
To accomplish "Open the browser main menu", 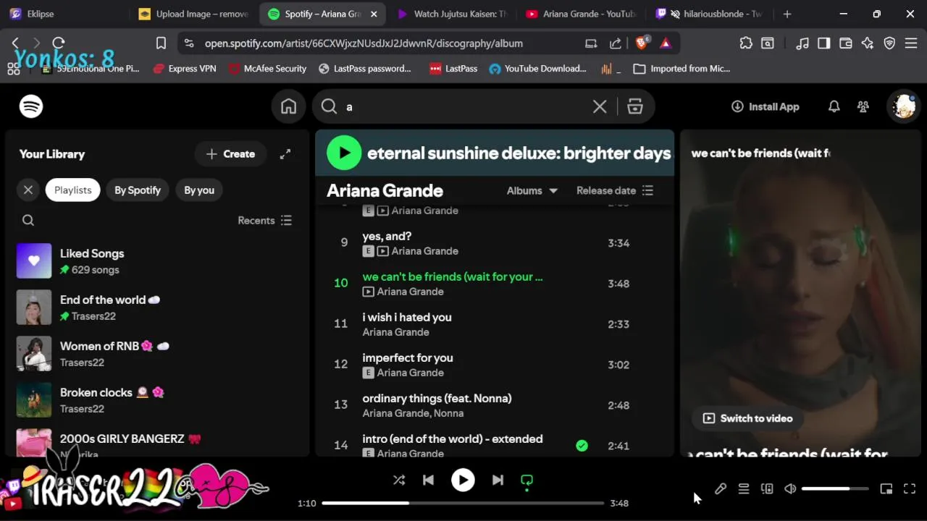I will pos(911,43).
